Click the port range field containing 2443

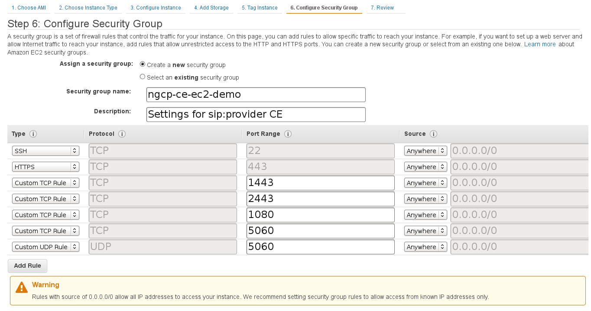[x=321, y=199]
